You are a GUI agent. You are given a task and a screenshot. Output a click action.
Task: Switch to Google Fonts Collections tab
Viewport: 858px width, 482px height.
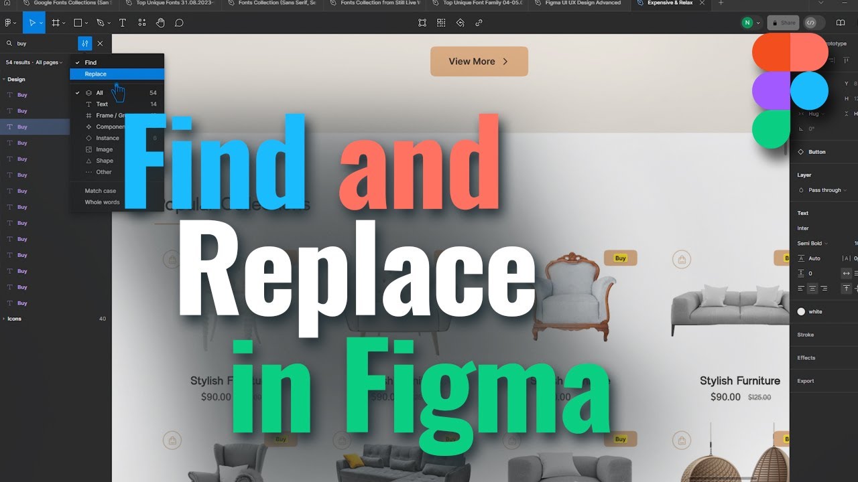point(72,3)
